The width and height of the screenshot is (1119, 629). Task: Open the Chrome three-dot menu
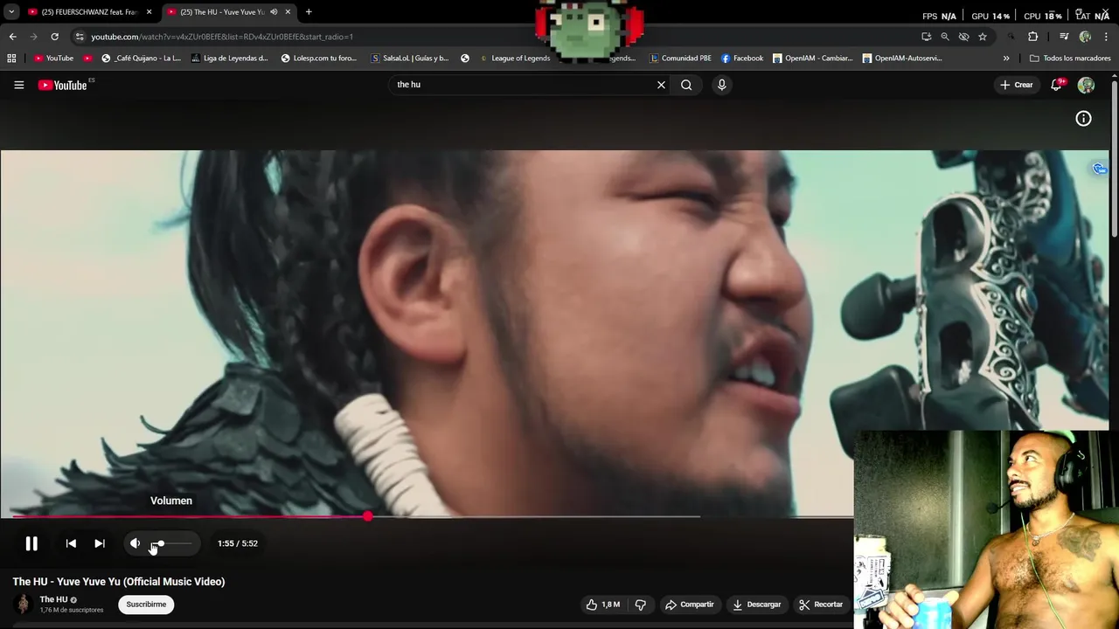(x=1106, y=37)
